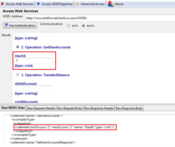This screenshot has width=175, height=147.
Task: Switch to the Raw WSDL Data tab
Action: [13, 108]
